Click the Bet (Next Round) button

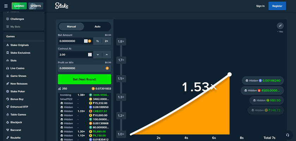[x=84, y=79]
